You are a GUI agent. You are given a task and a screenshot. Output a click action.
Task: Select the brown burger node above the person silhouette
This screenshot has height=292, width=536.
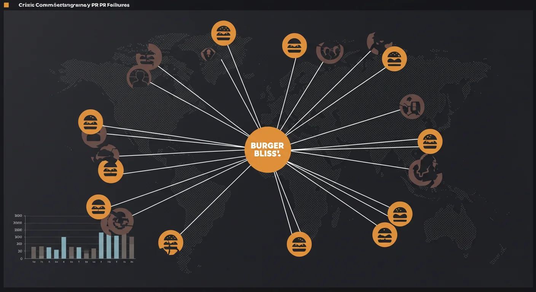coord(149,57)
